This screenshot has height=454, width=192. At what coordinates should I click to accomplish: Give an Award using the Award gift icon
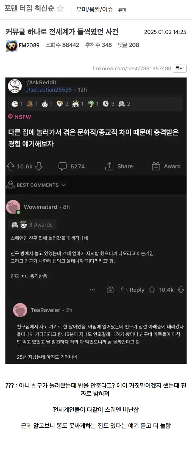[x=156, y=166]
